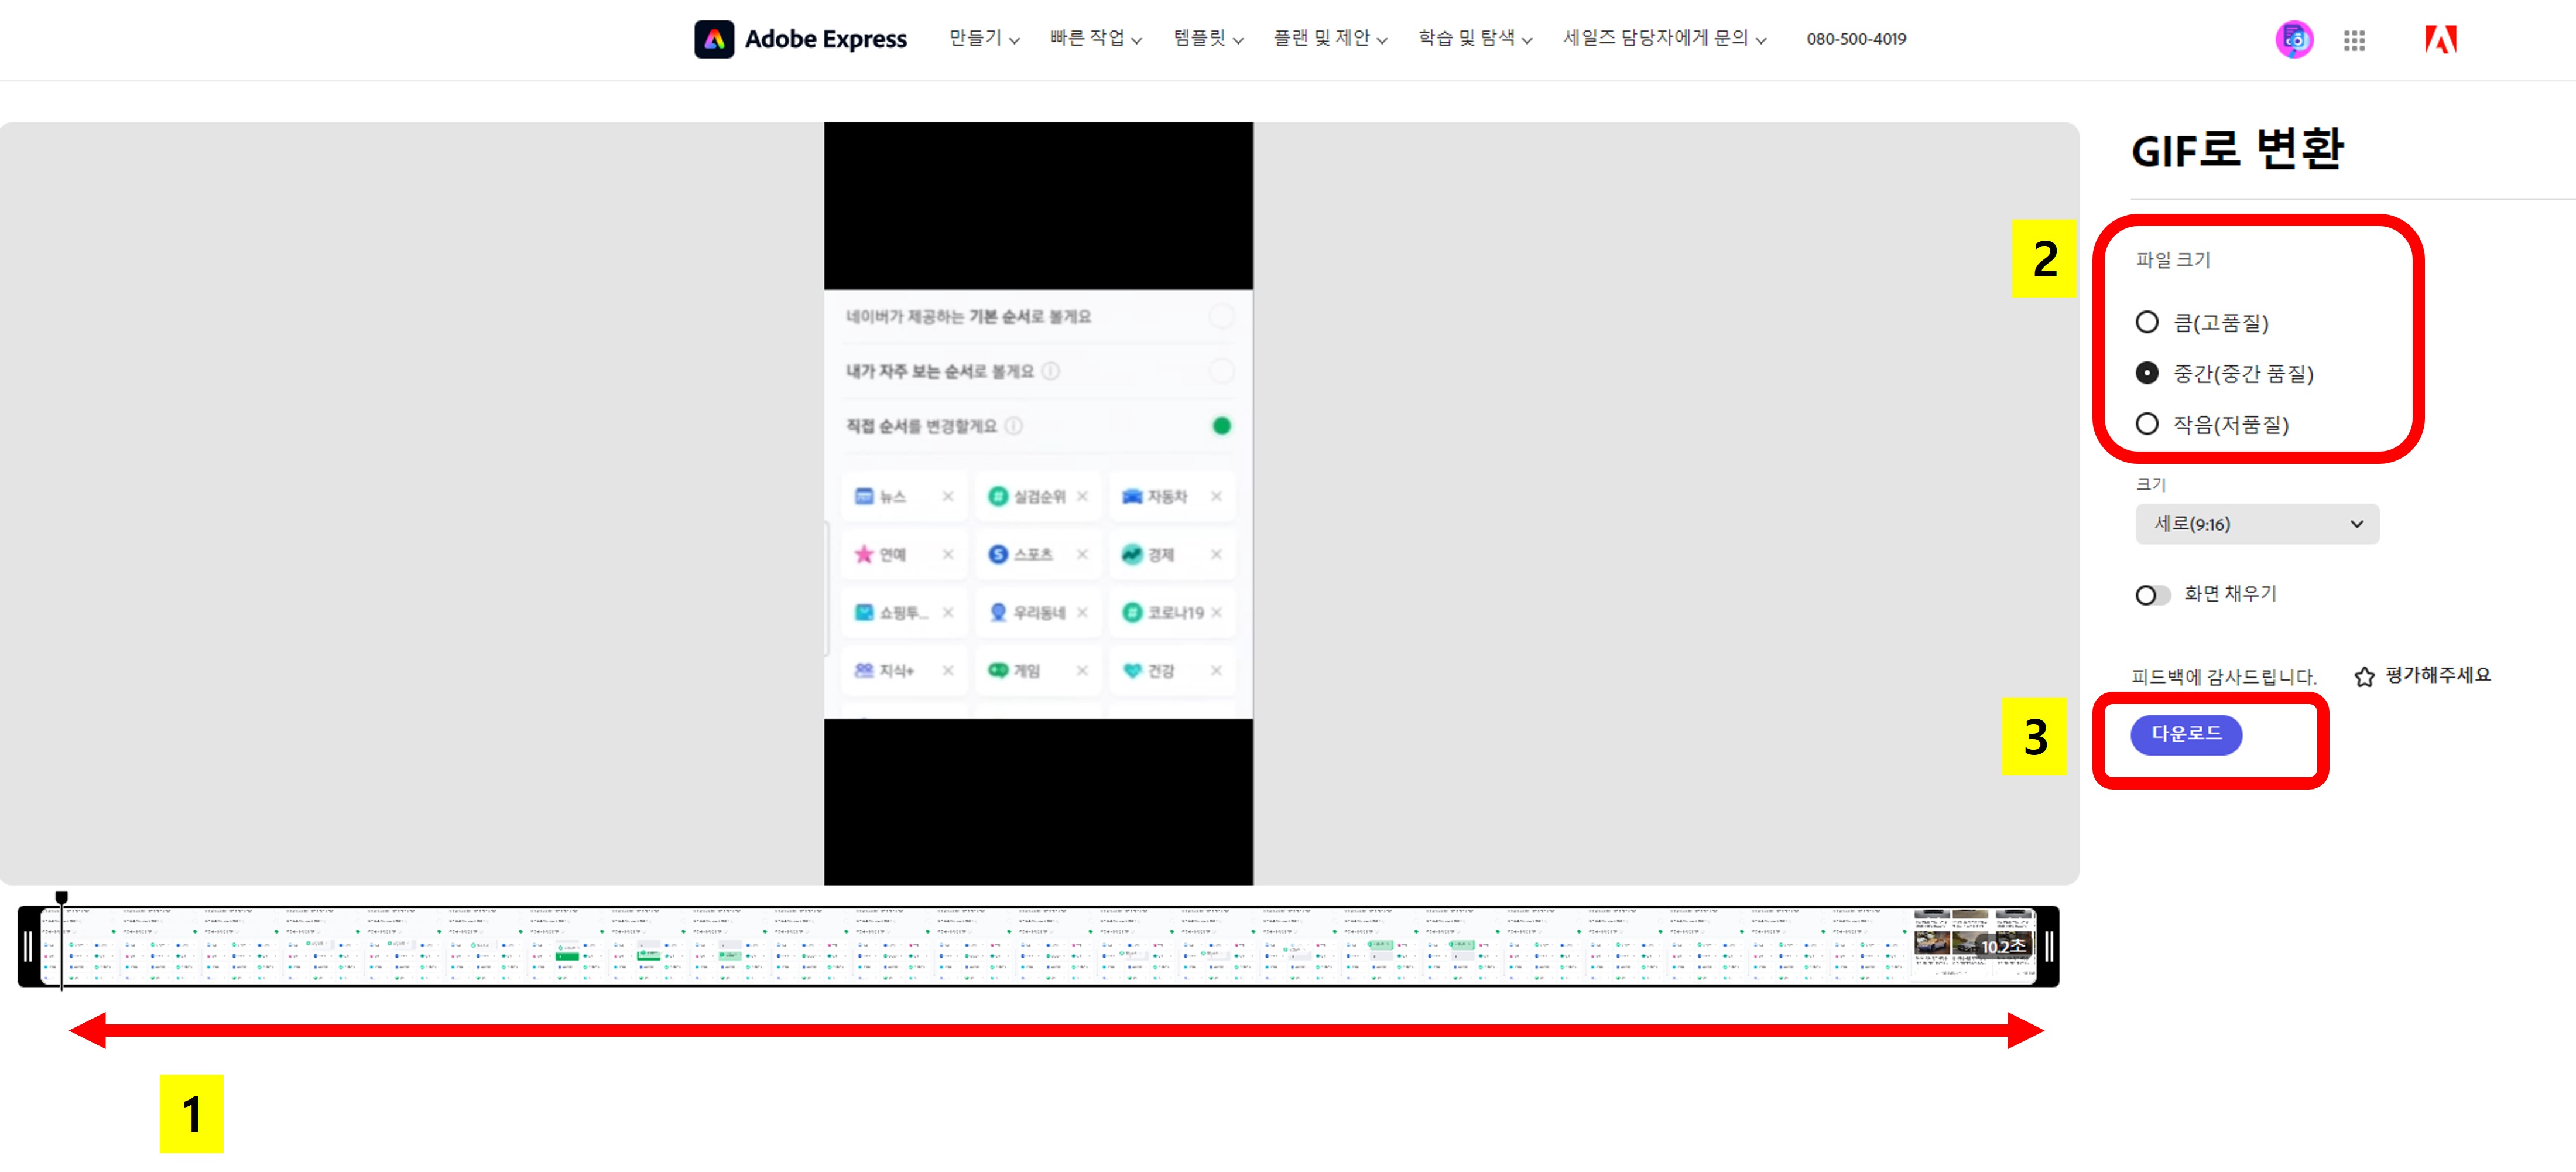
Task: Click the 080-500-4019 phone link
Action: 1855,39
